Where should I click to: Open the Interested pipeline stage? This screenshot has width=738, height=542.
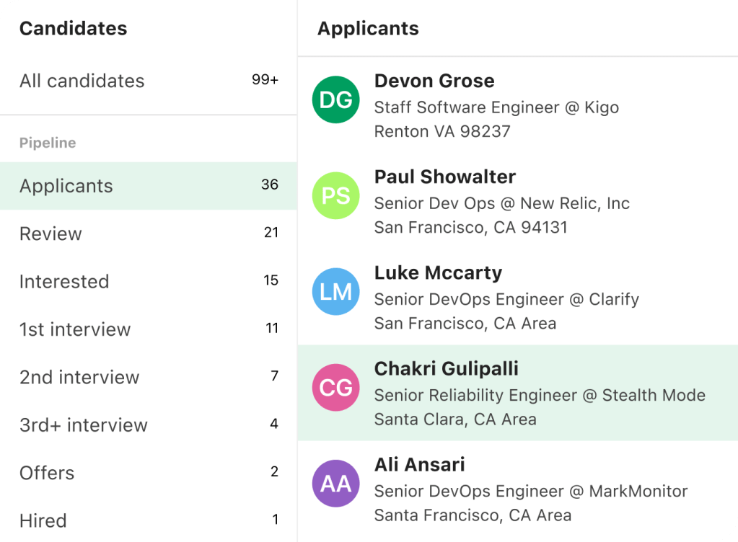pos(64,282)
